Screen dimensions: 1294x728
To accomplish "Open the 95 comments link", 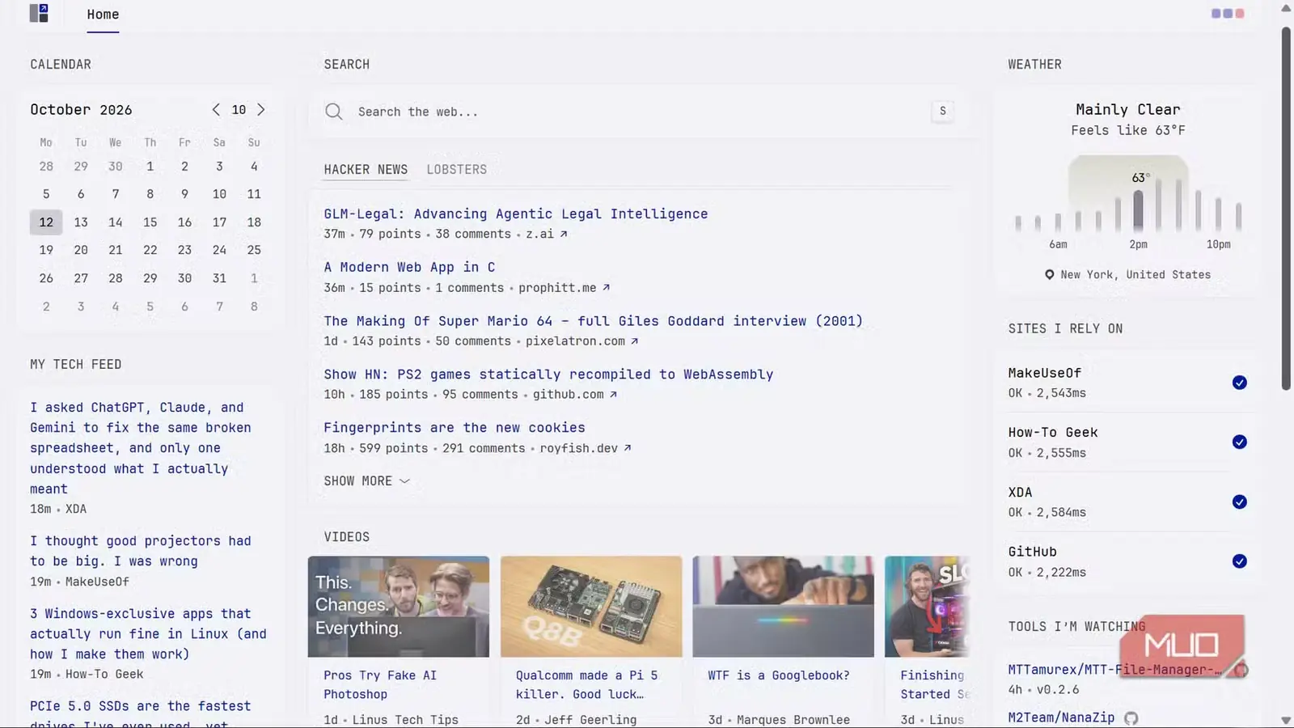I will [480, 395].
